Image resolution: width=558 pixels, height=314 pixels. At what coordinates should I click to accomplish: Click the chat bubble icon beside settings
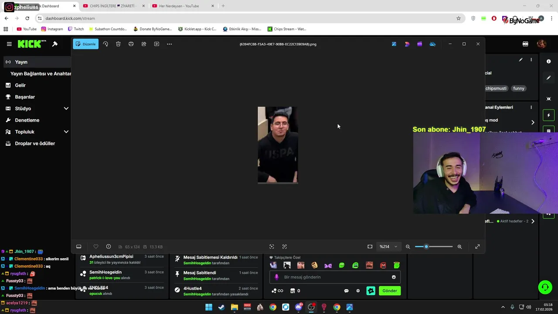tap(346, 291)
